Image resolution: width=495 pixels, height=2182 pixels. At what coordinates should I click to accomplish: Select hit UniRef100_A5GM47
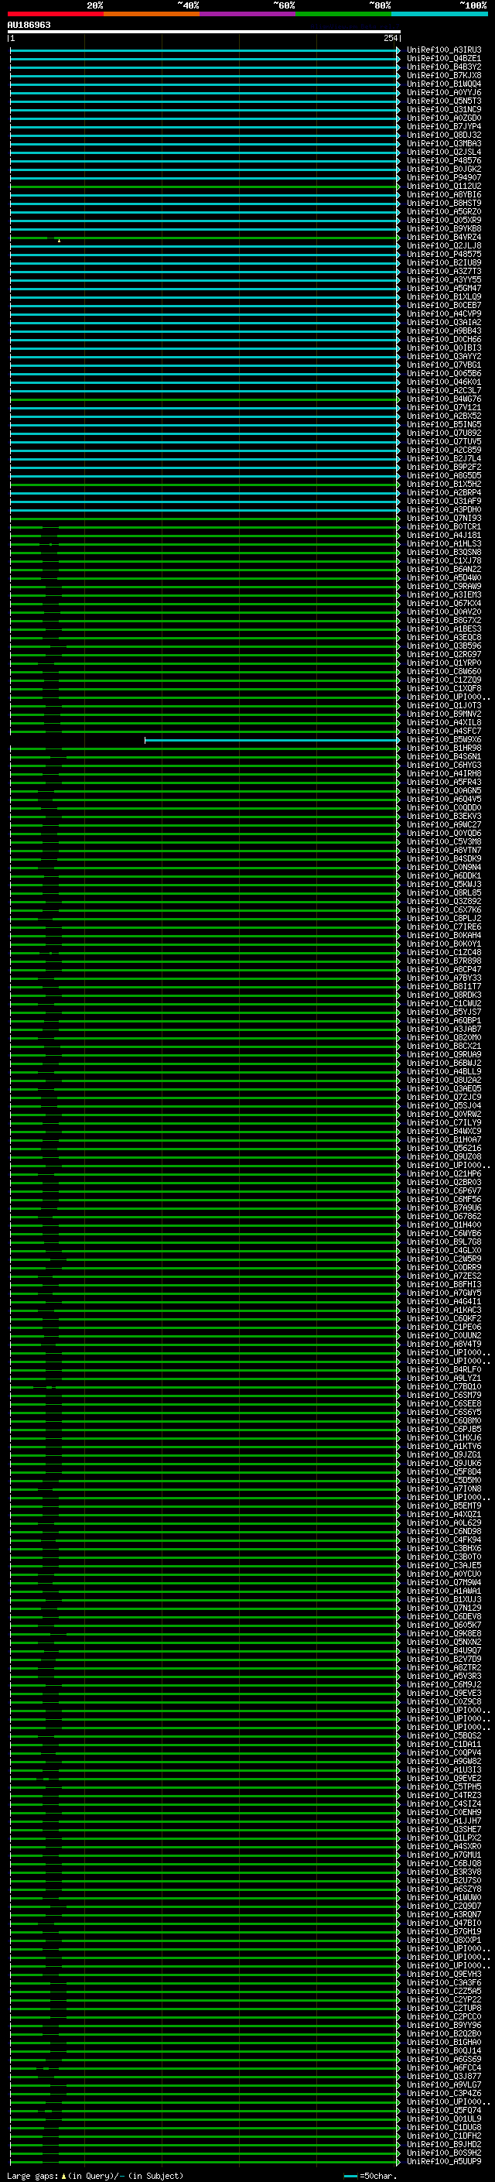coord(444,288)
